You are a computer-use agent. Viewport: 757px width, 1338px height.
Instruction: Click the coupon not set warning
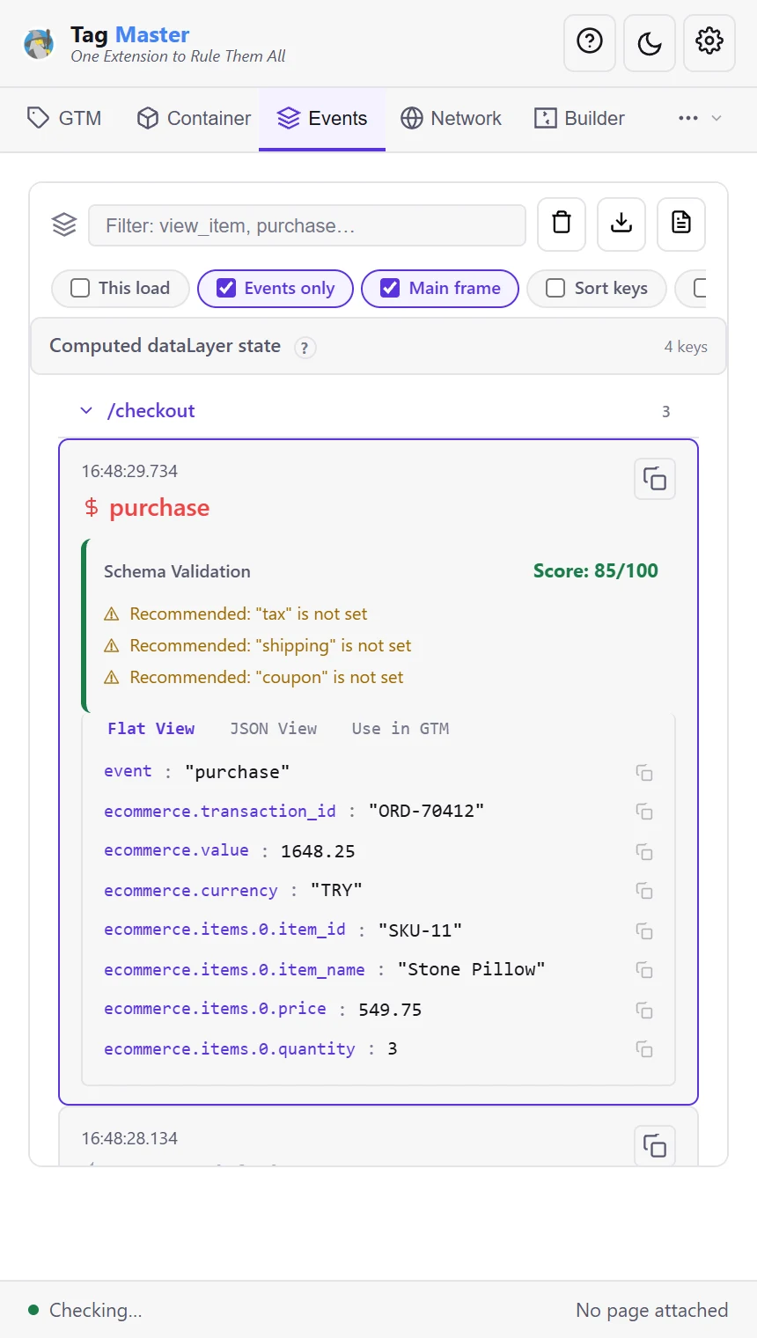[266, 677]
